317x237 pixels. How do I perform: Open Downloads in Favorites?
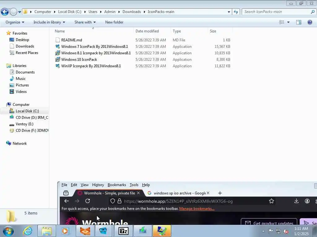point(25,46)
